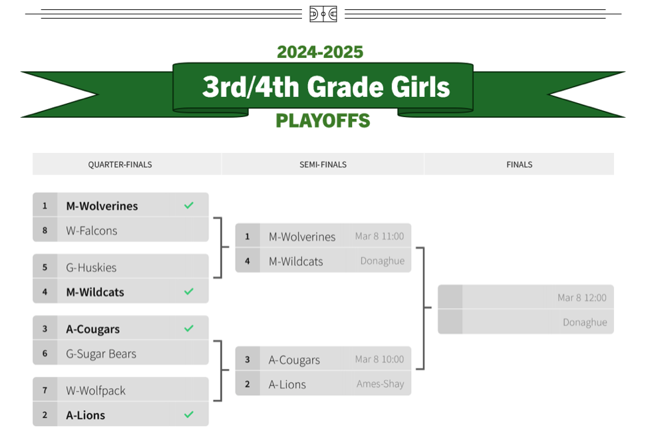The width and height of the screenshot is (648, 442).
Task: Click the green checkmark beside M-Wolverines
Action: (x=189, y=205)
